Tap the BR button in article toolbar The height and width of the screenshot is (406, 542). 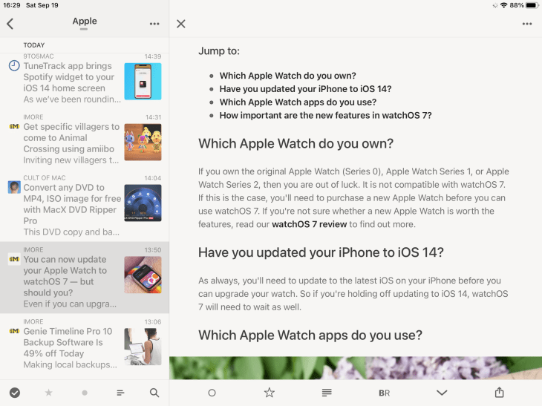point(384,393)
